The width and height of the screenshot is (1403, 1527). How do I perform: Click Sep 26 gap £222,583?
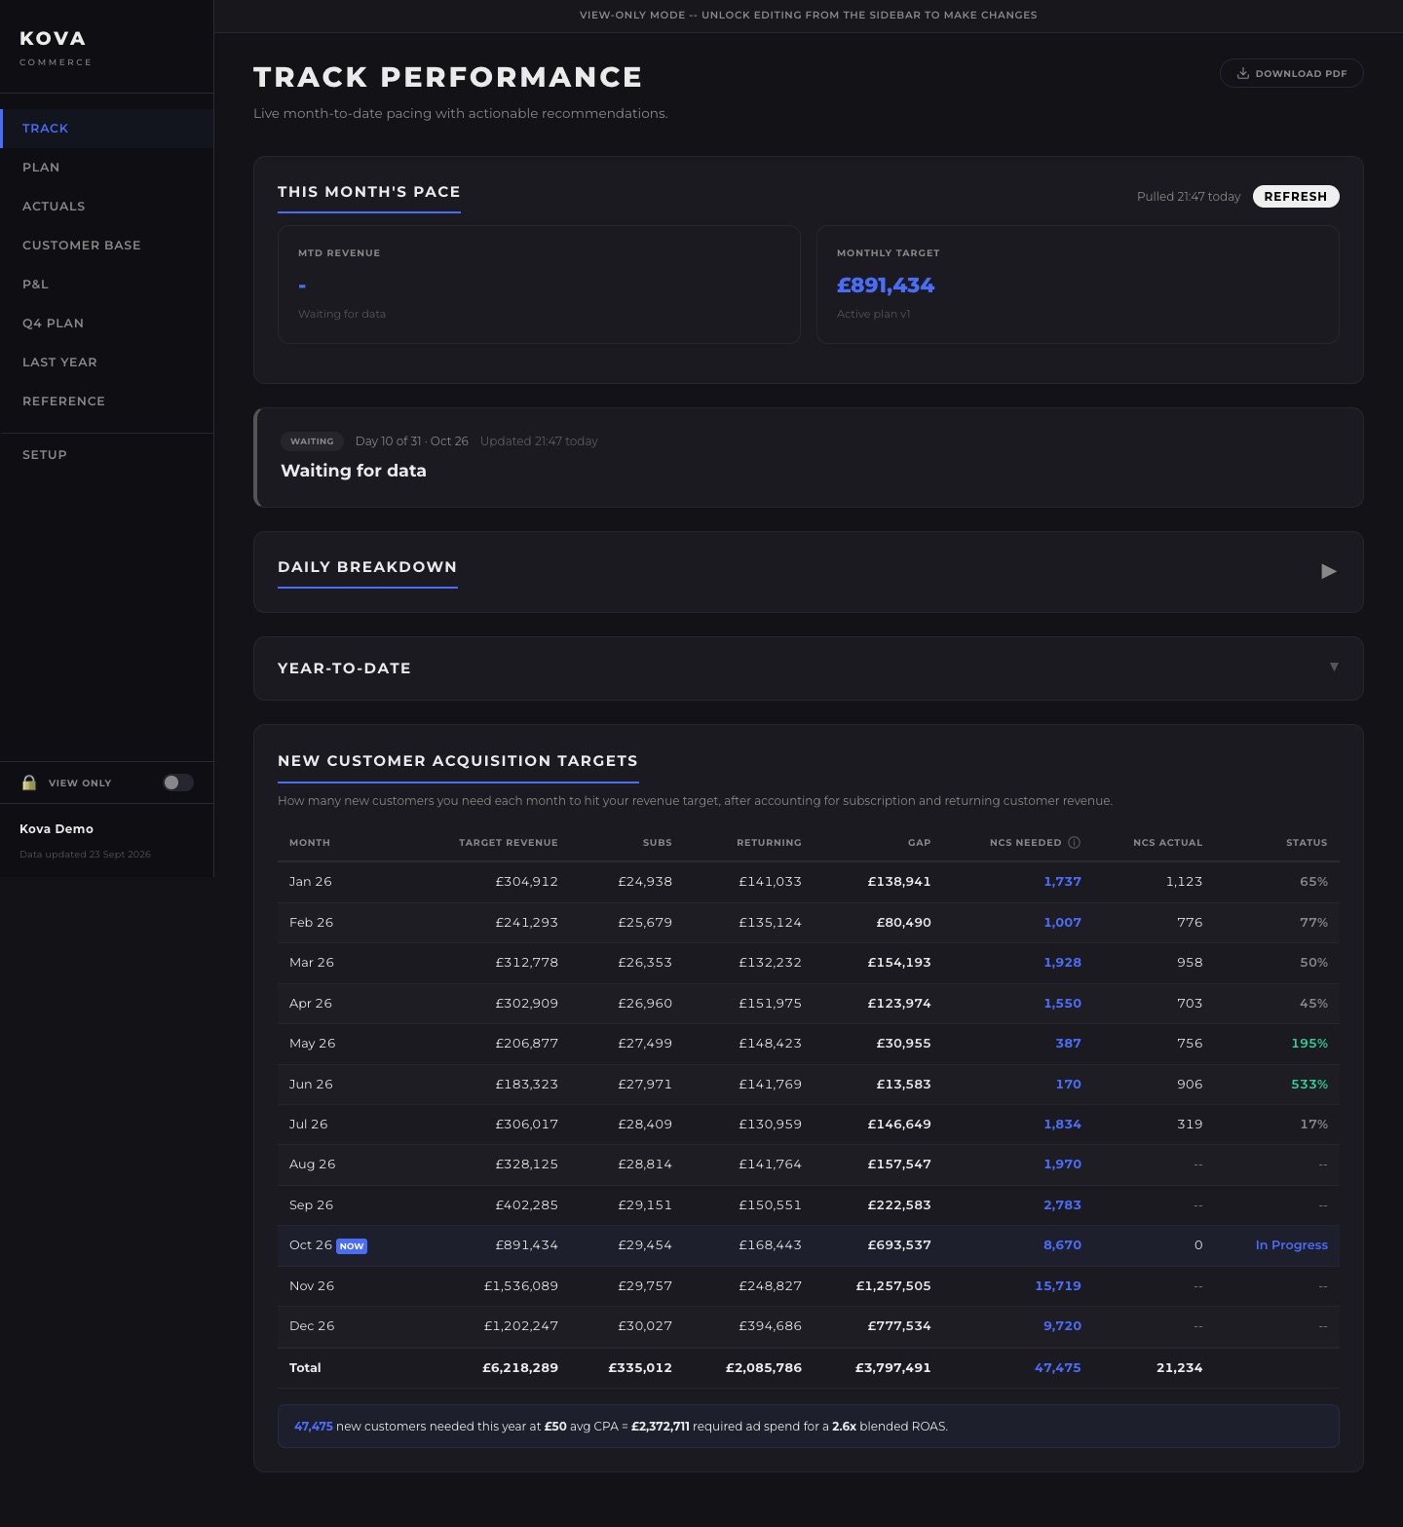click(x=899, y=1205)
